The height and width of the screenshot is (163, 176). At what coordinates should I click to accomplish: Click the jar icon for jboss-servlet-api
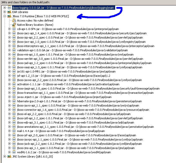(x=14, y=59)
